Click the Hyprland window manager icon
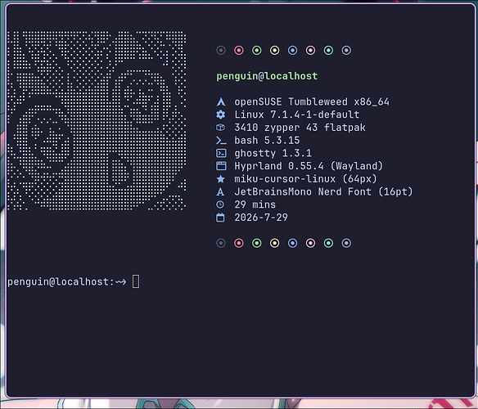Screen dimensions: 478x409 click(221, 166)
